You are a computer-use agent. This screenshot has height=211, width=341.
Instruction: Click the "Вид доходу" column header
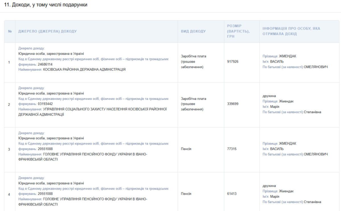pyautogui.click(x=193, y=32)
